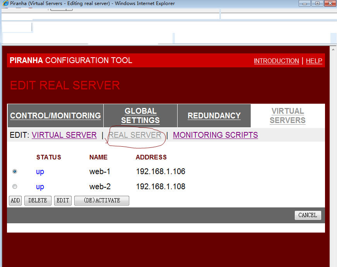Click the name web-2

100,187
